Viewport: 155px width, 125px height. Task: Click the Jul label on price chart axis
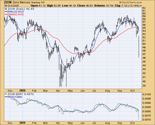94,90
